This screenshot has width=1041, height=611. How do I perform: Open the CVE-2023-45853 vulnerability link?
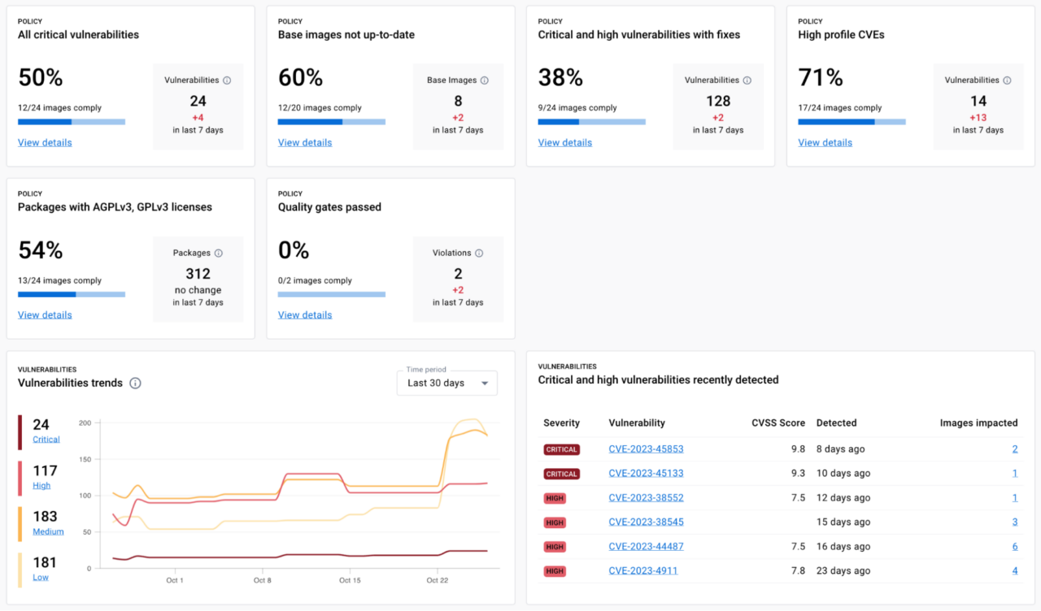647,448
